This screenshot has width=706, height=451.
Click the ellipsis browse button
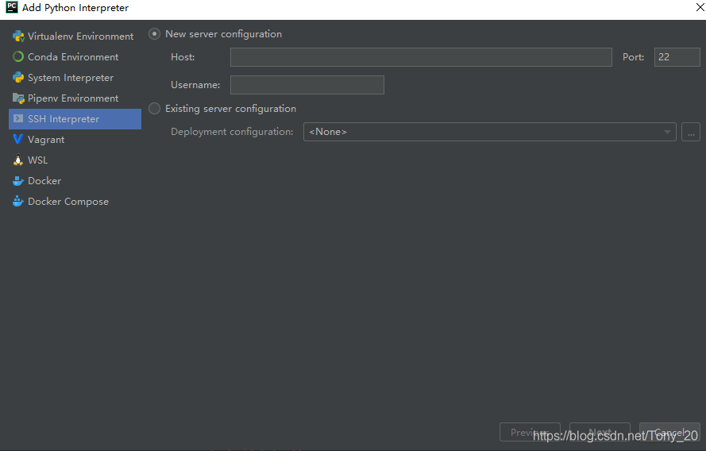coord(691,132)
